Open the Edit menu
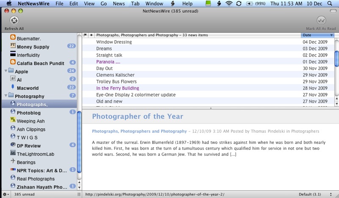 74,3
